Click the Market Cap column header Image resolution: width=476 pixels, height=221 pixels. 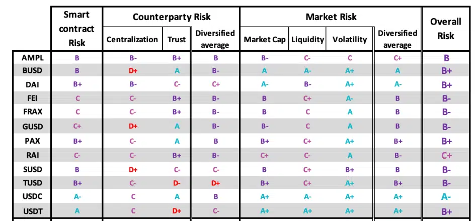click(264, 40)
